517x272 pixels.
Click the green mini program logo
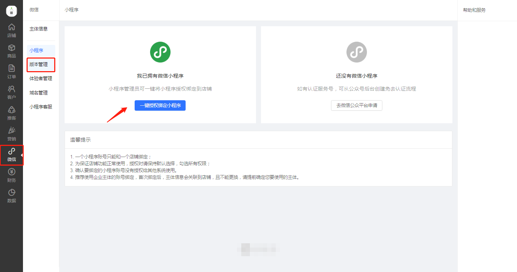[x=160, y=52]
